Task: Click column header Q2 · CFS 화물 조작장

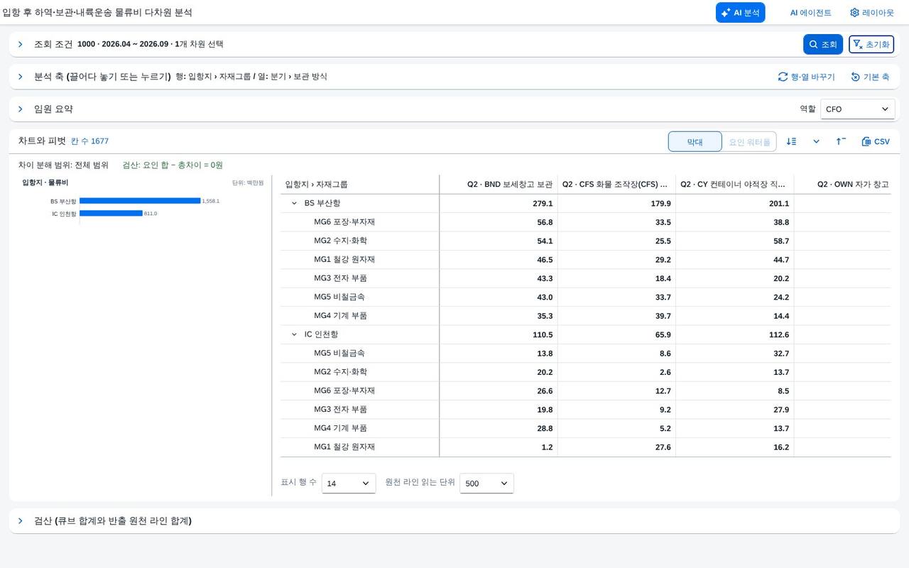Action: (616, 185)
